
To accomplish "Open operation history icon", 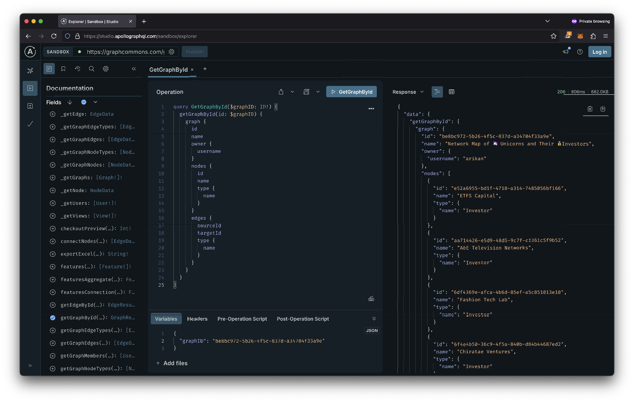I will tap(77, 69).
